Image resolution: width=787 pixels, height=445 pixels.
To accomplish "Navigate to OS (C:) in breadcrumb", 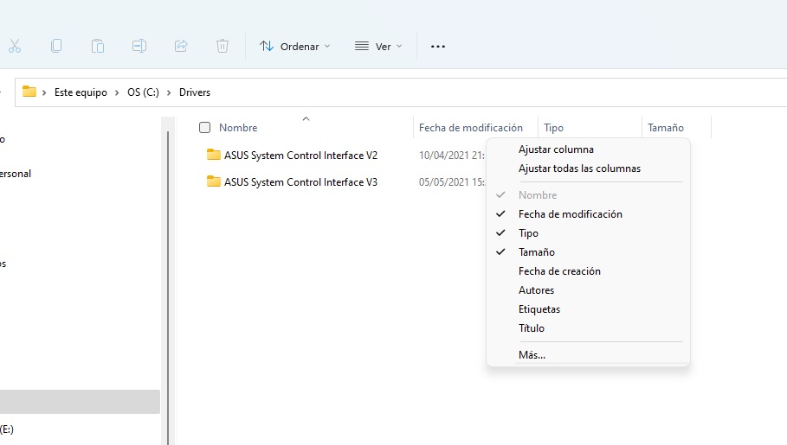I will tap(142, 92).
